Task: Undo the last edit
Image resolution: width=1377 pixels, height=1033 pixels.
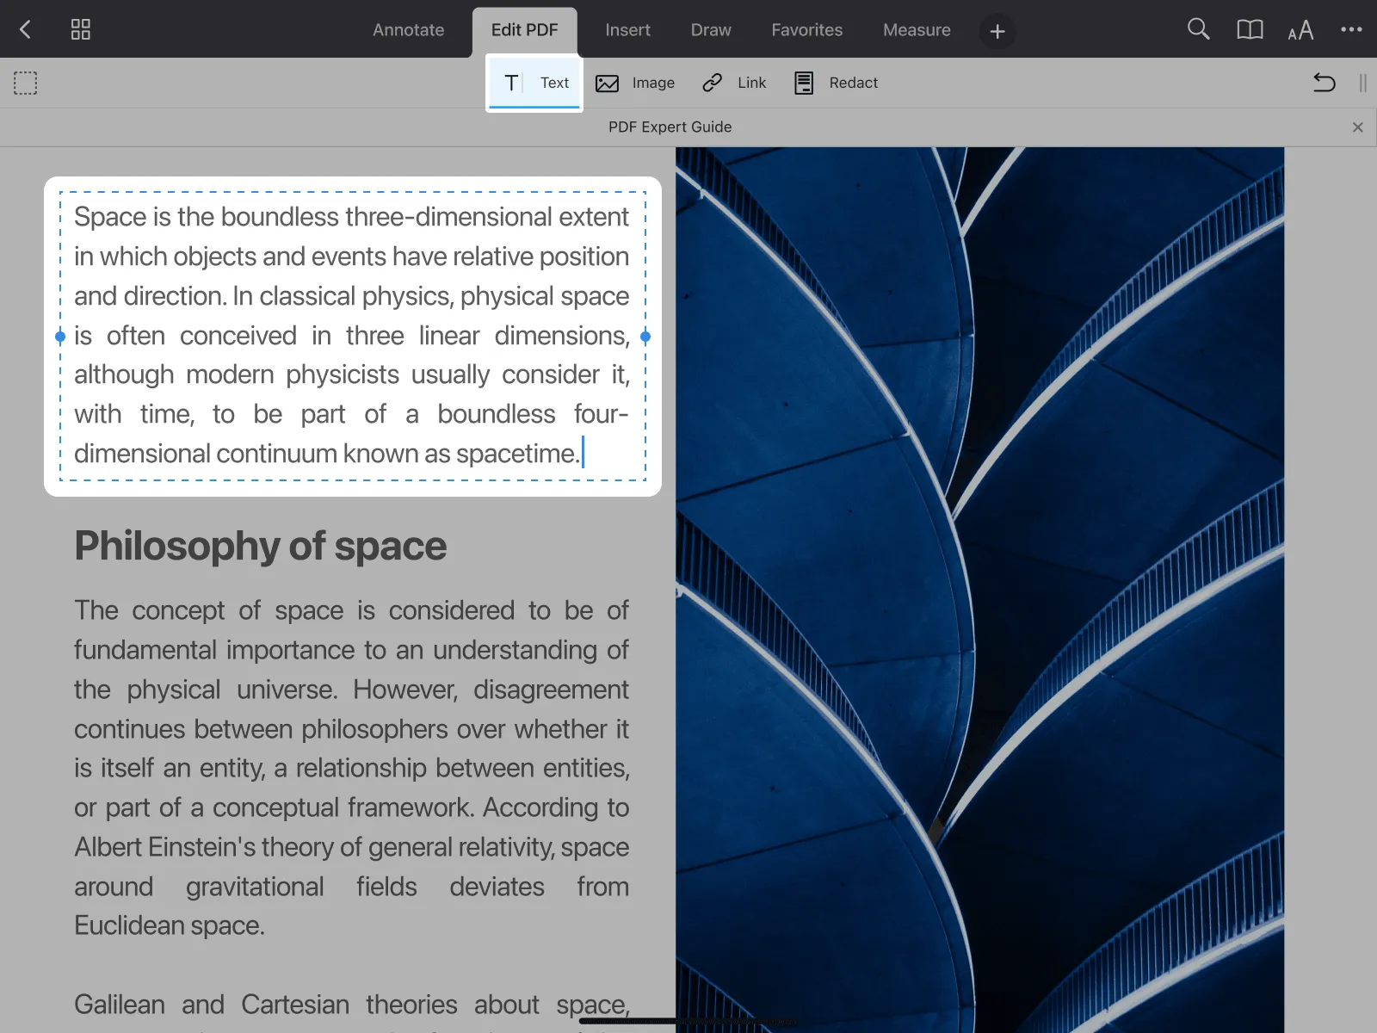Action: 1324,83
